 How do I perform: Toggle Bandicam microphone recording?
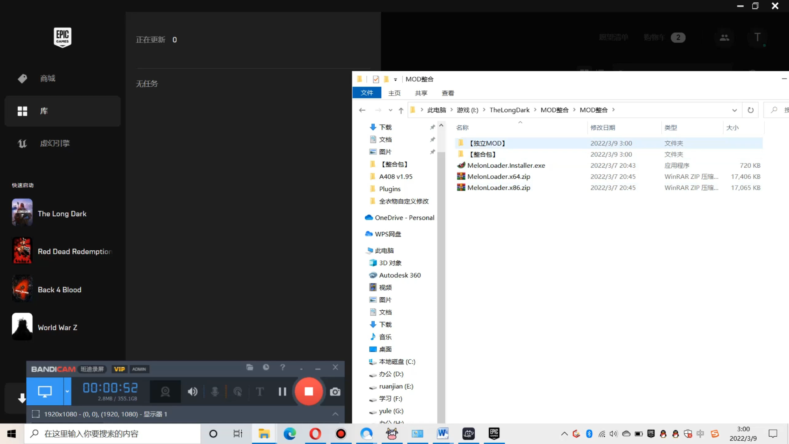click(x=215, y=392)
